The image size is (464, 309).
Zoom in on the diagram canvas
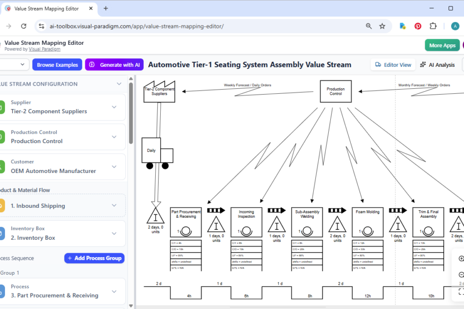461,258
